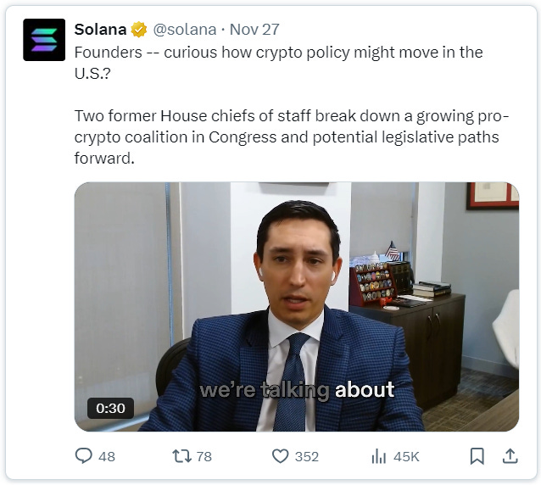Click the gold verified badge
Viewport: 541px width, 485px height.
click(139, 30)
